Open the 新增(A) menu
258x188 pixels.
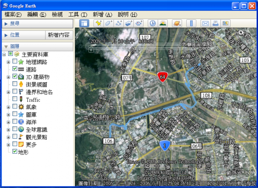(102, 15)
